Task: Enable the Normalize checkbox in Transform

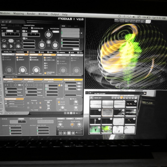Action: point(32,28)
